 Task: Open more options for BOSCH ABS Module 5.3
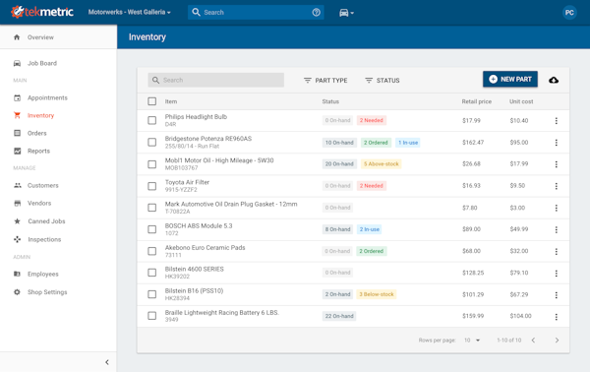coord(557,229)
